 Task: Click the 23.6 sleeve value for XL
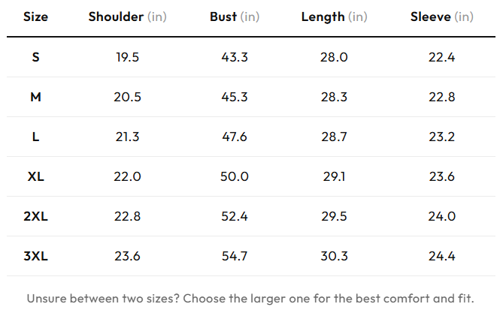[441, 176]
